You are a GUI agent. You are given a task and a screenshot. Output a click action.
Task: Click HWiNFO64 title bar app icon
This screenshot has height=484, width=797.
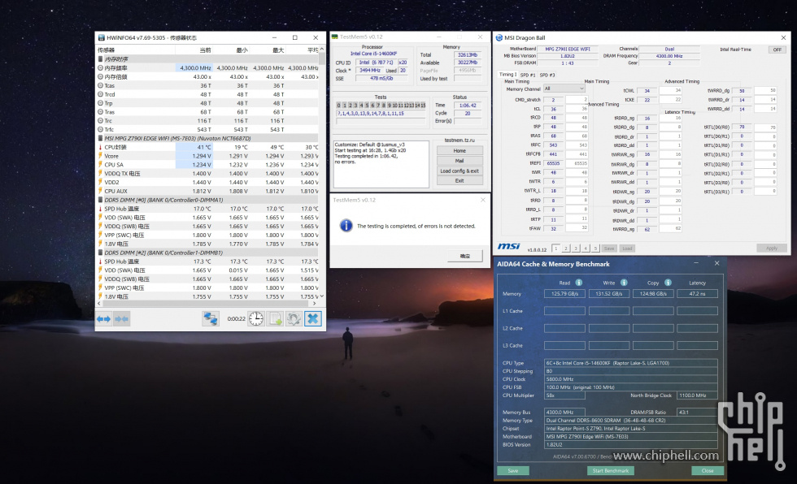click(101, 37)
